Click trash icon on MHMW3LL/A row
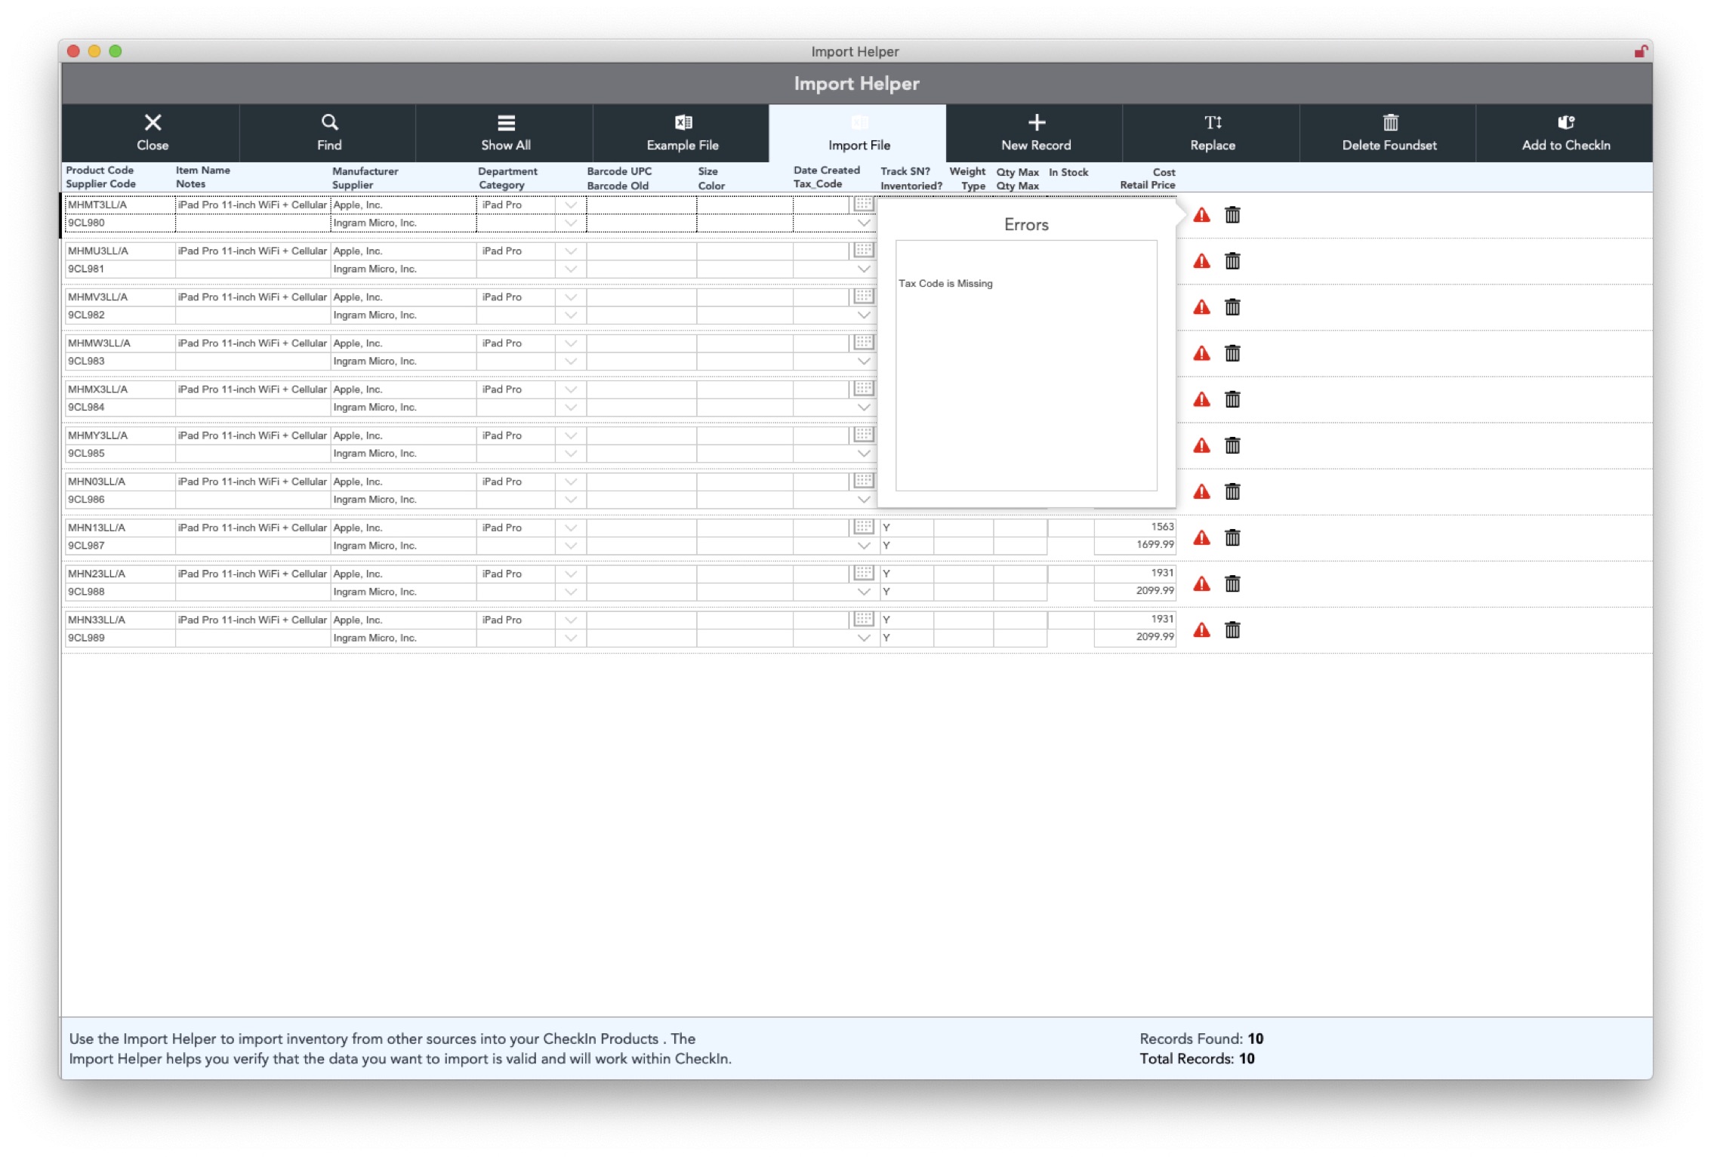This screenshot has width=1711, height=1157. 1232,353
